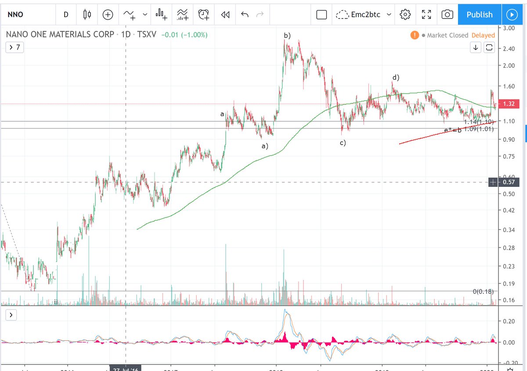Click the d) wave annotation label
527x371 pixels.
coord(396,77)
